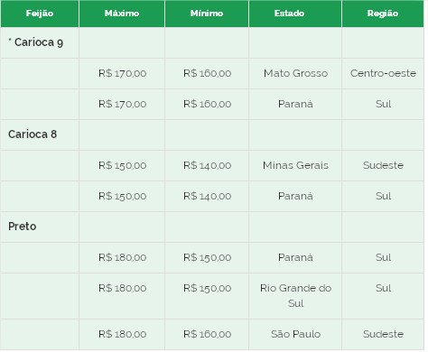Click R$ 160,00 in São Paulo row
Viewport: 428px width, 352px height.
pyautogui.click(x=208, y=334)
